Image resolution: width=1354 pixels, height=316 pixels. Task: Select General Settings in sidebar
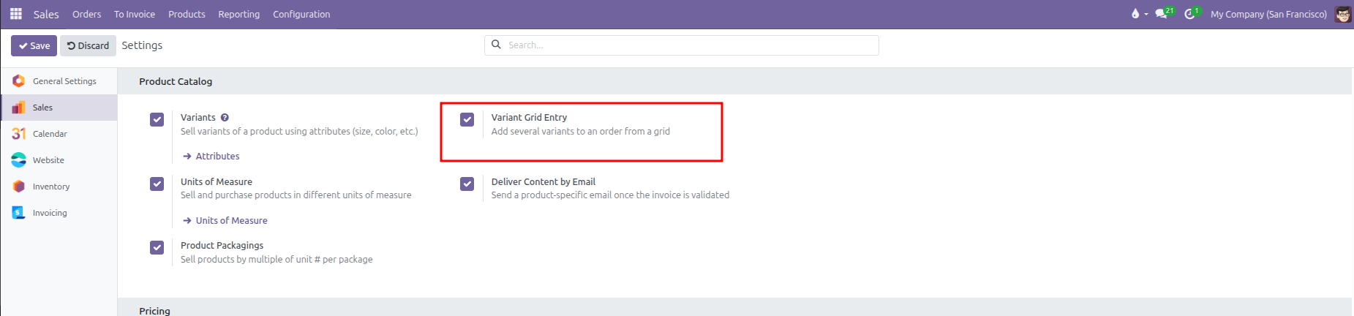[x=59, y=81]
